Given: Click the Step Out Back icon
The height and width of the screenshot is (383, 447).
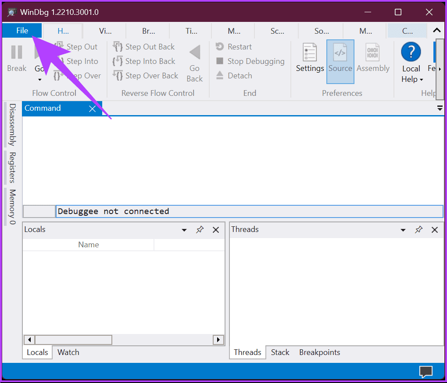Looking at the screenshot, I should (118, 46).
